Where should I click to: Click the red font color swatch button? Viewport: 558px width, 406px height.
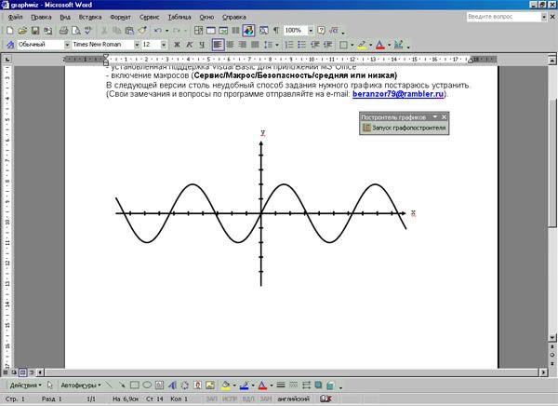point(380,45)
